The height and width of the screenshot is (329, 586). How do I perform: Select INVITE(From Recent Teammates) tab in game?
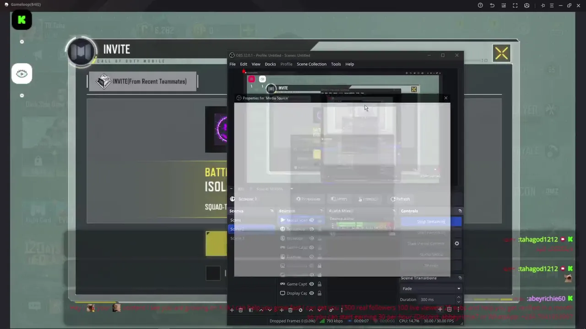142,81
